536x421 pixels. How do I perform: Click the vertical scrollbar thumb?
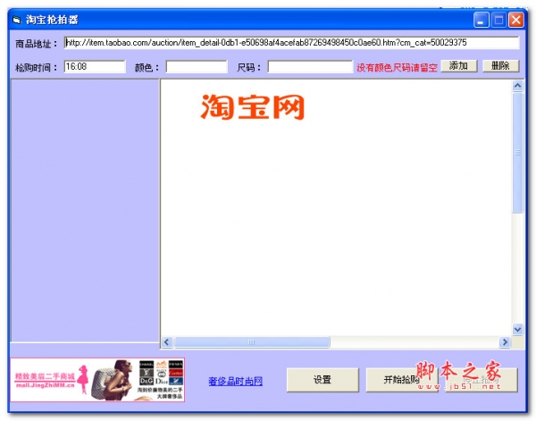click(518, 153)
